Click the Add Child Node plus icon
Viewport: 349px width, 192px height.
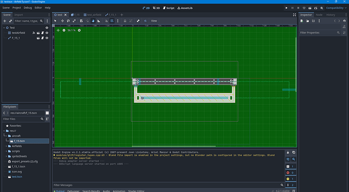[x=5, y=21]
